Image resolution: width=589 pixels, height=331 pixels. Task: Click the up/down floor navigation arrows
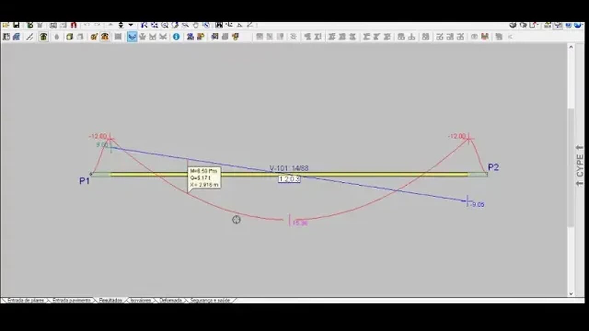pos(121,25)
